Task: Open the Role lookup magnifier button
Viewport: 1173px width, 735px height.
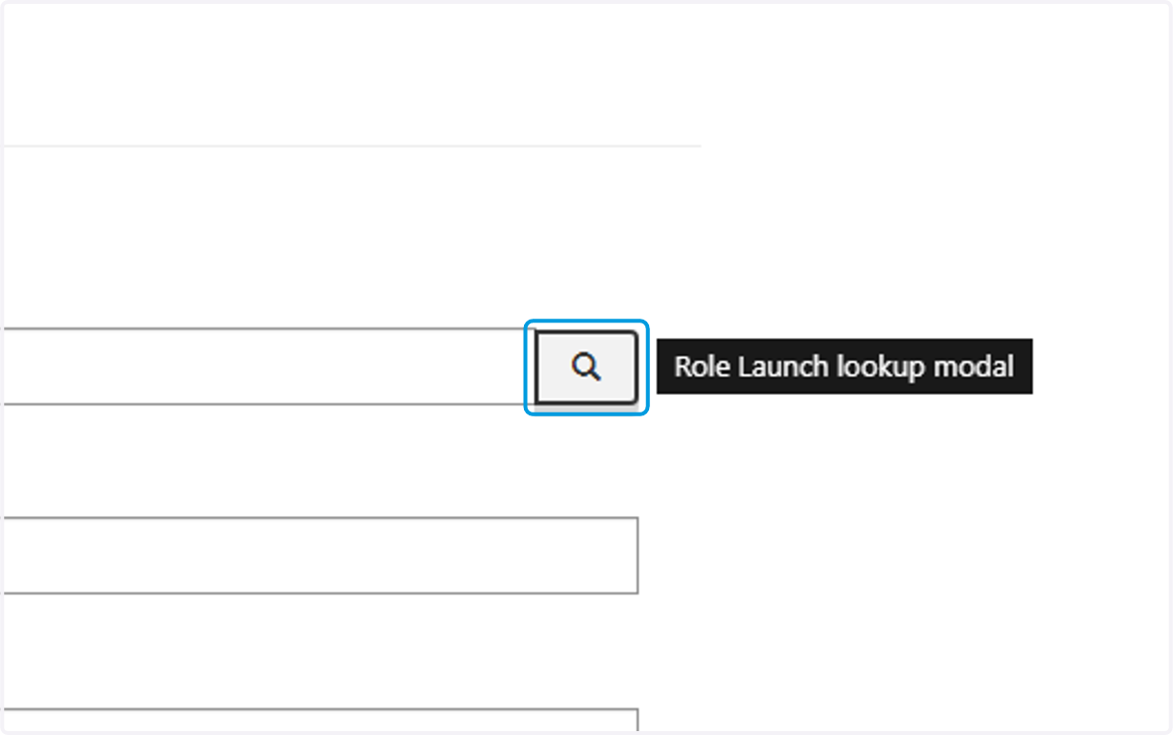Action: pos(586,367)
